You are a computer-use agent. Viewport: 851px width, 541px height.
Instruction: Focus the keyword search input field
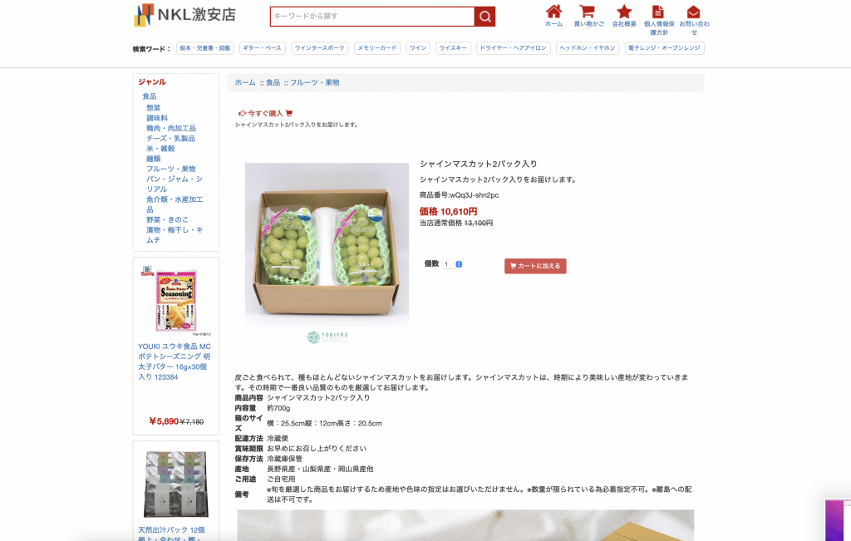point(372,17)
